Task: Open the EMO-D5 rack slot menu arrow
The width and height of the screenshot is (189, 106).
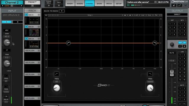Action: click(x=39, y=27)
